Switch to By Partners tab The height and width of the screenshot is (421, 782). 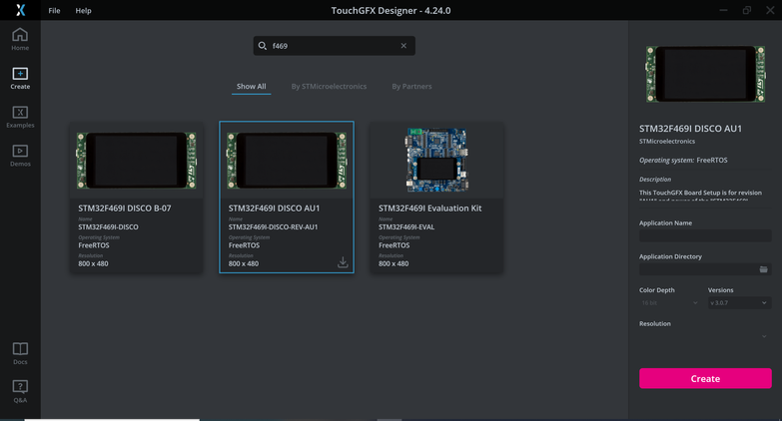pos(411,87)
